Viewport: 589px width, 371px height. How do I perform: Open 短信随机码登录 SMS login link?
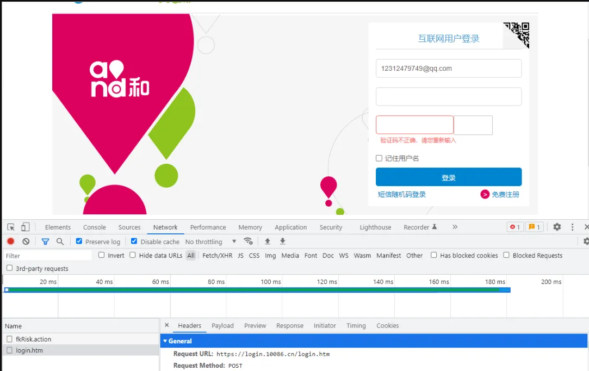tap(401, 194)
